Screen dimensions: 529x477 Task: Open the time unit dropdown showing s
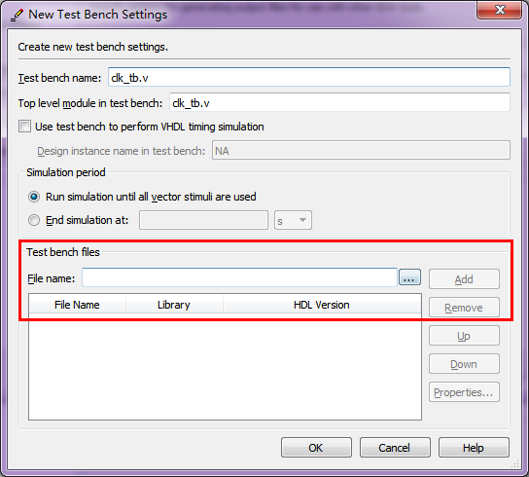tap(293, 220)
